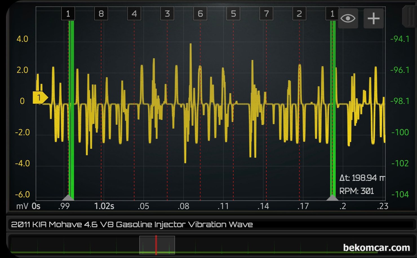Click the cylinder 1 marker before cylinder 8
The height and width of the screenshot is (258, 417).
coord(68,14)
